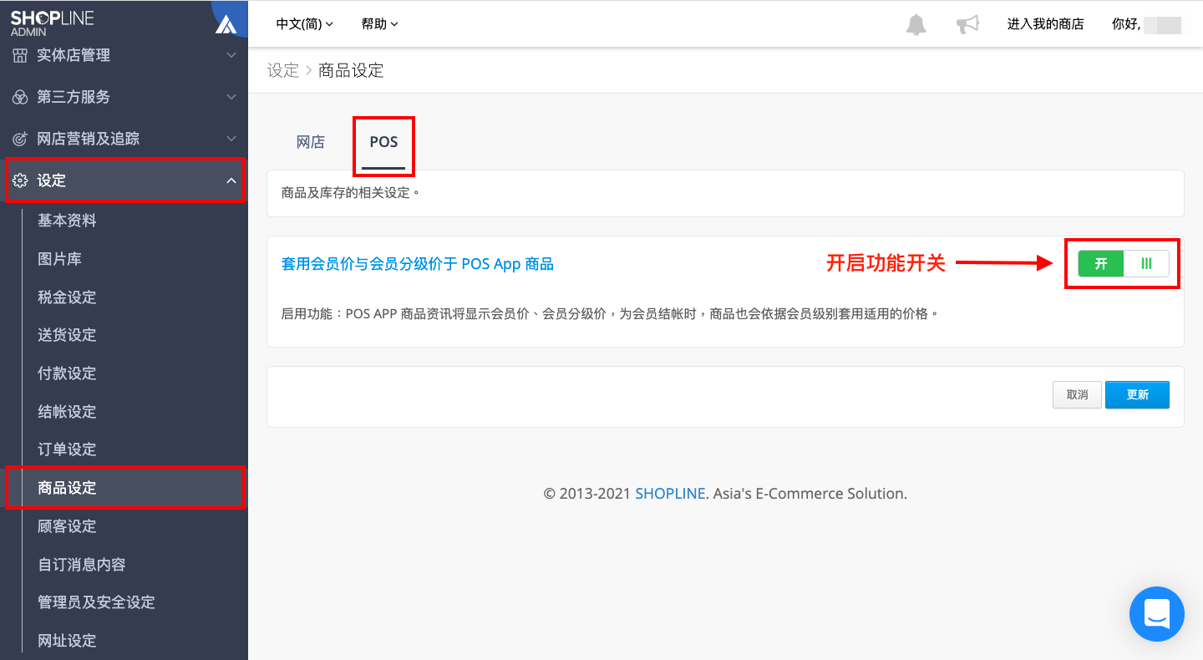
Task: Click 套用会员价与会员分级价于 POS App 商品 title
Action: pyautogui.click(x=418, y=264)
